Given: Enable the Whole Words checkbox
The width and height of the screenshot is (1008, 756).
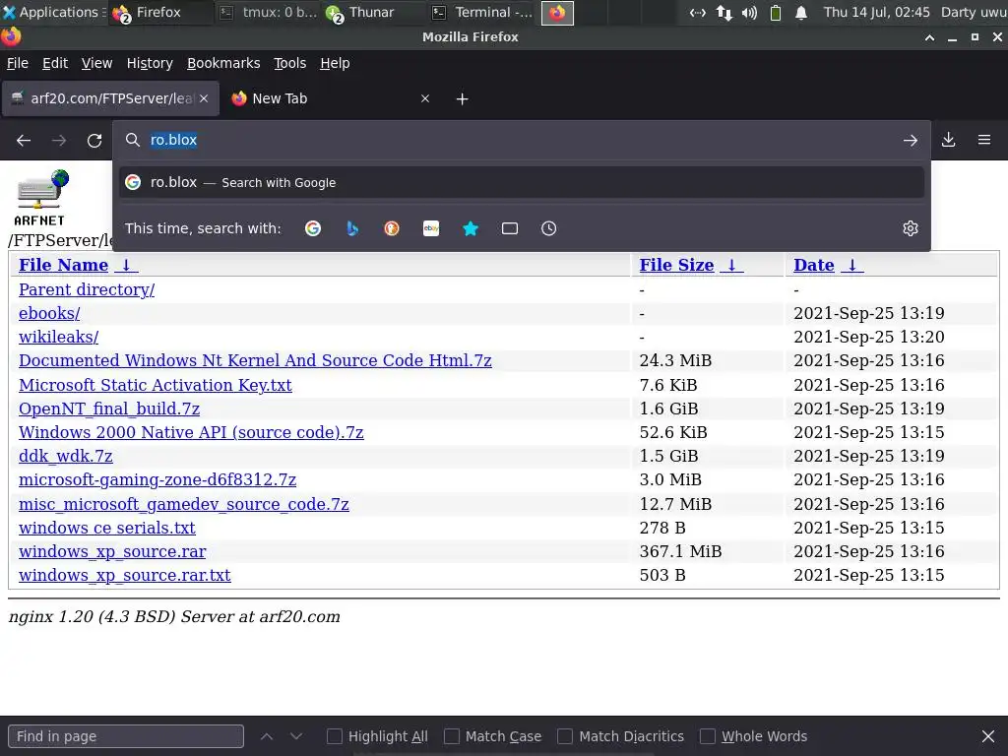Looking at the screenshot, I should [708, 736].
